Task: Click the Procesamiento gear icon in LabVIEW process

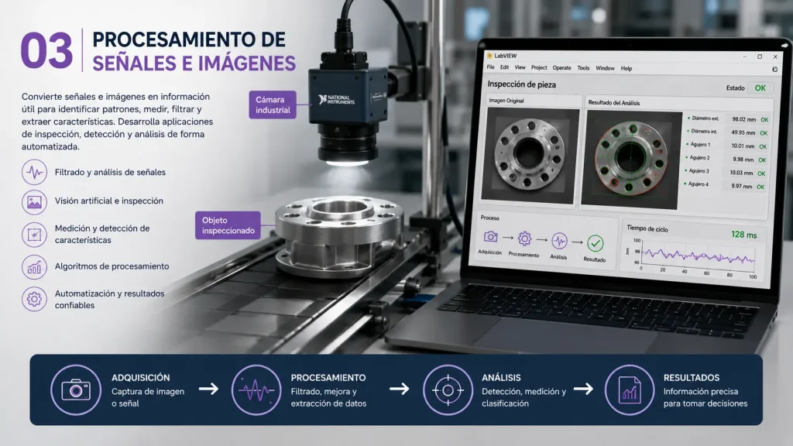Action: coord(524,238)
